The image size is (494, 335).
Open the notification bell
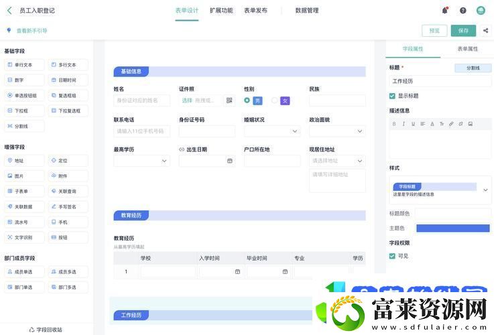coord(445,11)
